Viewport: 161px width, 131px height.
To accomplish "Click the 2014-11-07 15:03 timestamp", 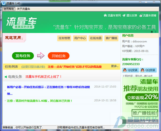I will click(105, 87).
